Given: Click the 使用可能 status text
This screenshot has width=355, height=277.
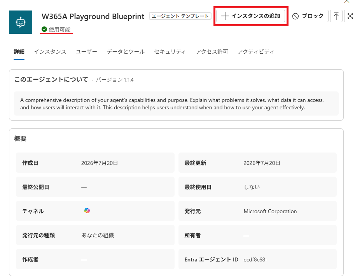Looking at the screenshot, I should point(59,30).
